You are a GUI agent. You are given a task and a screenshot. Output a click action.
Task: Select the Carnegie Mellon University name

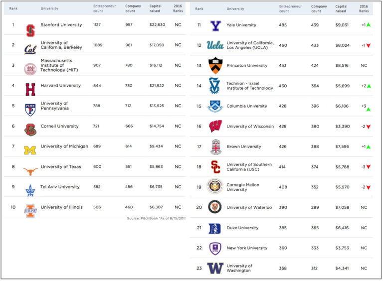(x=243, y=187)
